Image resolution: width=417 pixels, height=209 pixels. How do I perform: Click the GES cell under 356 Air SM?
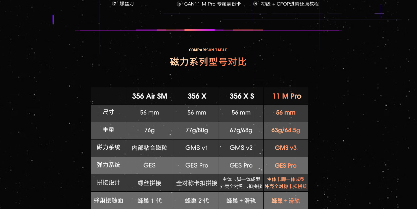(x=150, y=165)
